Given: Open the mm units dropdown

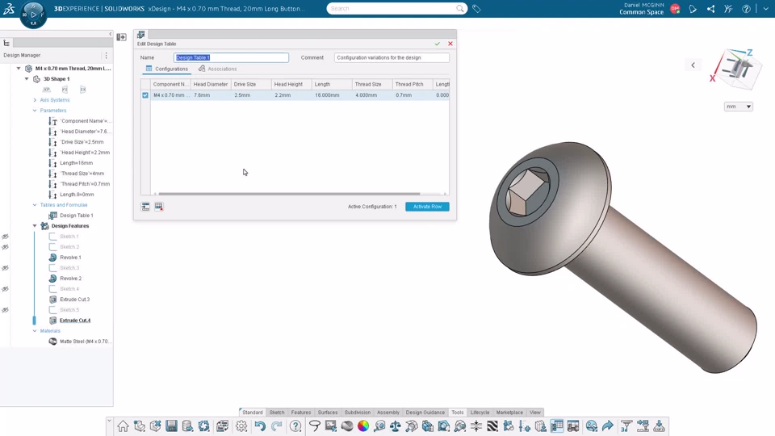Looking at the screenshot, I should [739, 107].
